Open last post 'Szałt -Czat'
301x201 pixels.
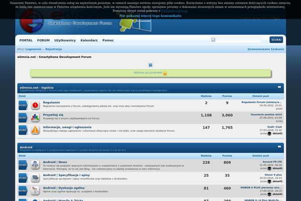[x=274, y=127]
